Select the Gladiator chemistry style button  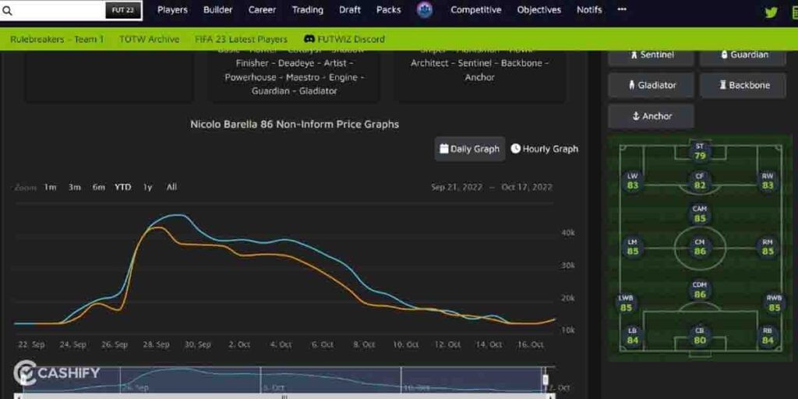(x=651, y=86)
